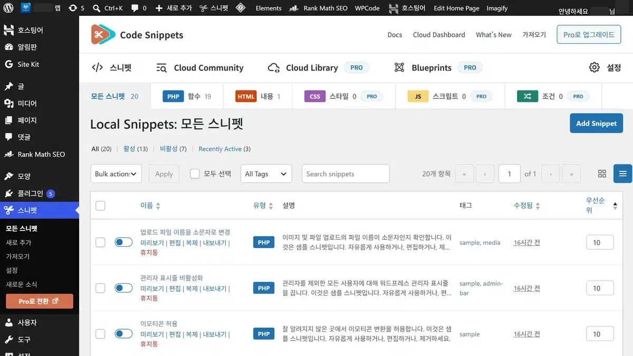Open the Bulk actions dropdown
The height and width of the screenshot is (356, 633).
coord(116,174)
